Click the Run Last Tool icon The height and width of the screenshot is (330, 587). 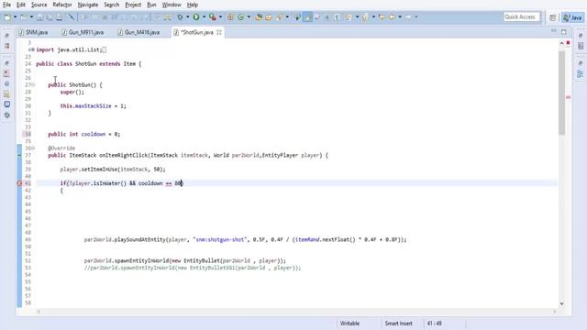click(x=213, y=17)
